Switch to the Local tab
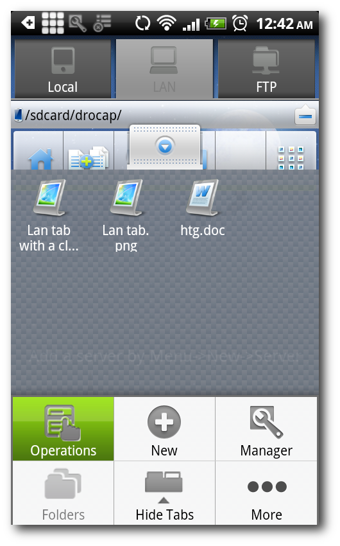This screenshot has height=546, width=340. pos(63,69)
